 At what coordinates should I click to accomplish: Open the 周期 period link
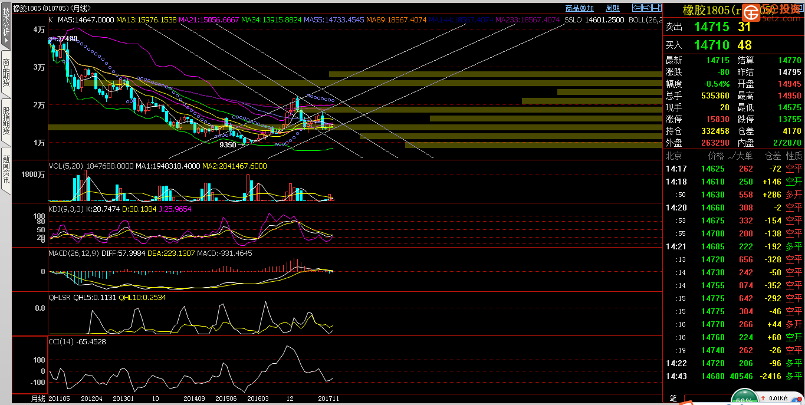coord(613,8)
